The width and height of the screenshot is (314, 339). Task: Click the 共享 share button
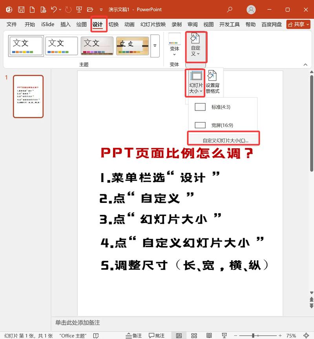(298, 24)
